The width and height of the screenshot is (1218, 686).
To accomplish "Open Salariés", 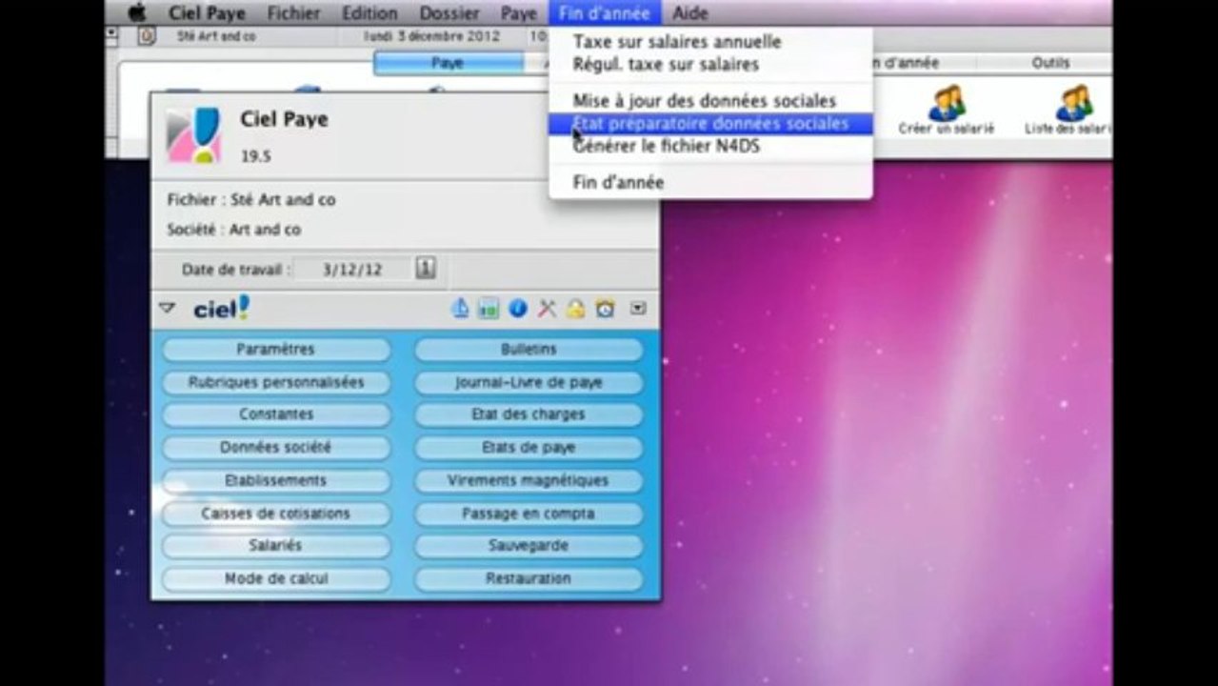I will click(x=276, y=546).
